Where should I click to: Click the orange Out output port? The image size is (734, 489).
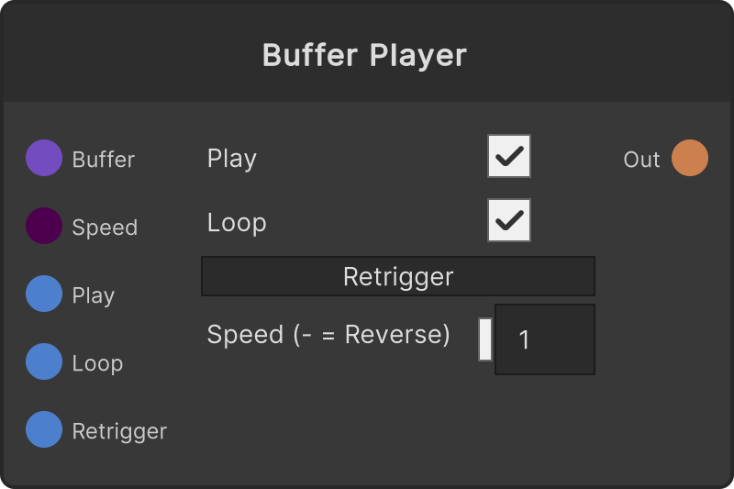[x=690, y=158]
